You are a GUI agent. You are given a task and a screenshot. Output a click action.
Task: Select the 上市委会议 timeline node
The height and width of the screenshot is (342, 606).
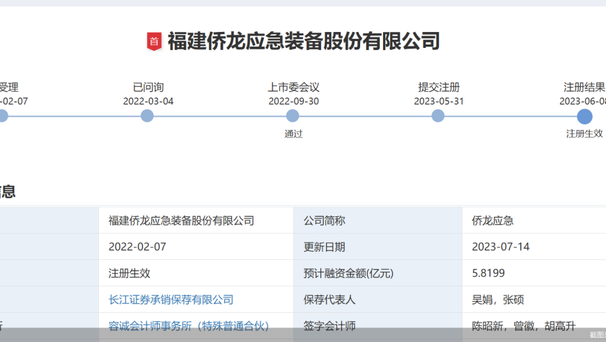tap(293, 115)
